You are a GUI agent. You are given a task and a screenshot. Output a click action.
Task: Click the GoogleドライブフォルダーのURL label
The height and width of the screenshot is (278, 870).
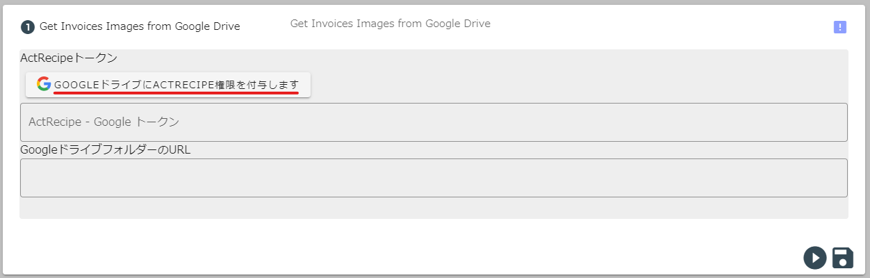(x=106, y=149)
